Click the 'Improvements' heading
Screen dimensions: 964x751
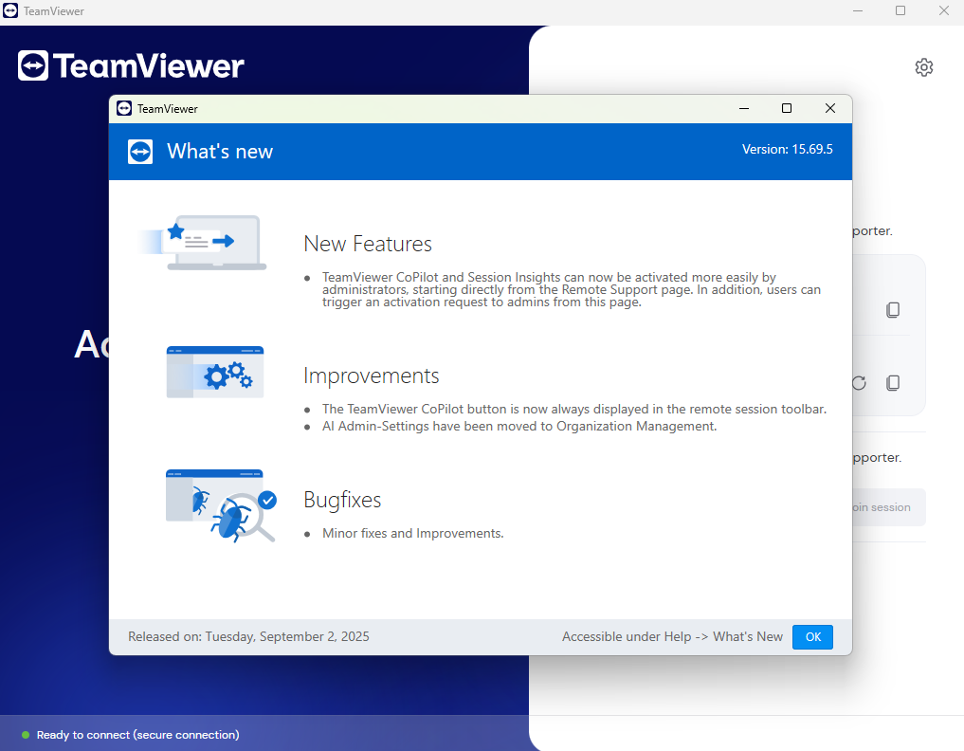[372, 375]
